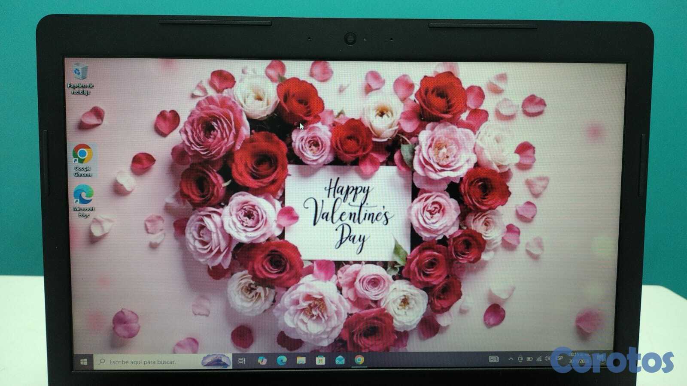
Task: Change the ESP input language
Action: pyautogui.click(x=559, y=359)
